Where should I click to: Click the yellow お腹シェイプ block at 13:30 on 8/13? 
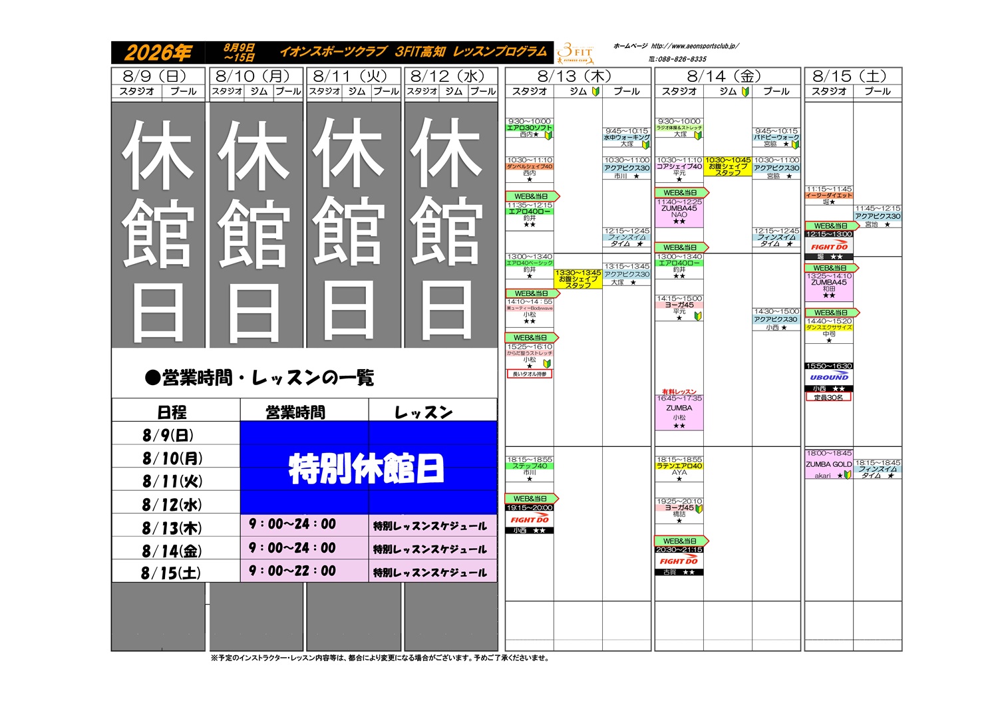pyautogui.click(x=578, y=279)
